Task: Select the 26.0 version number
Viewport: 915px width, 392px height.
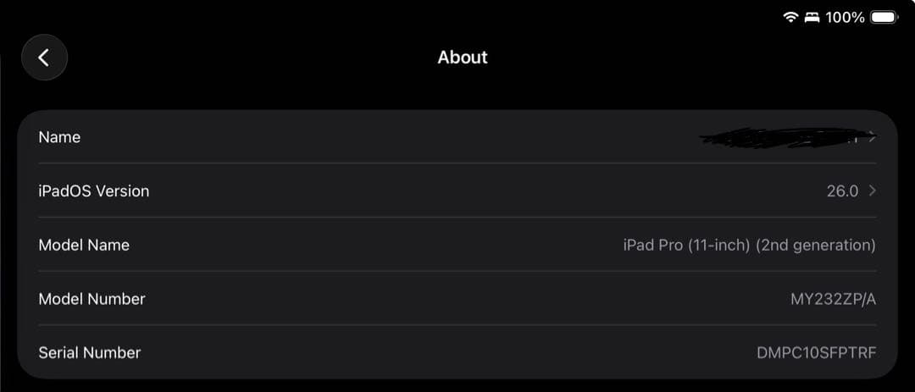Action: (842, 191)
